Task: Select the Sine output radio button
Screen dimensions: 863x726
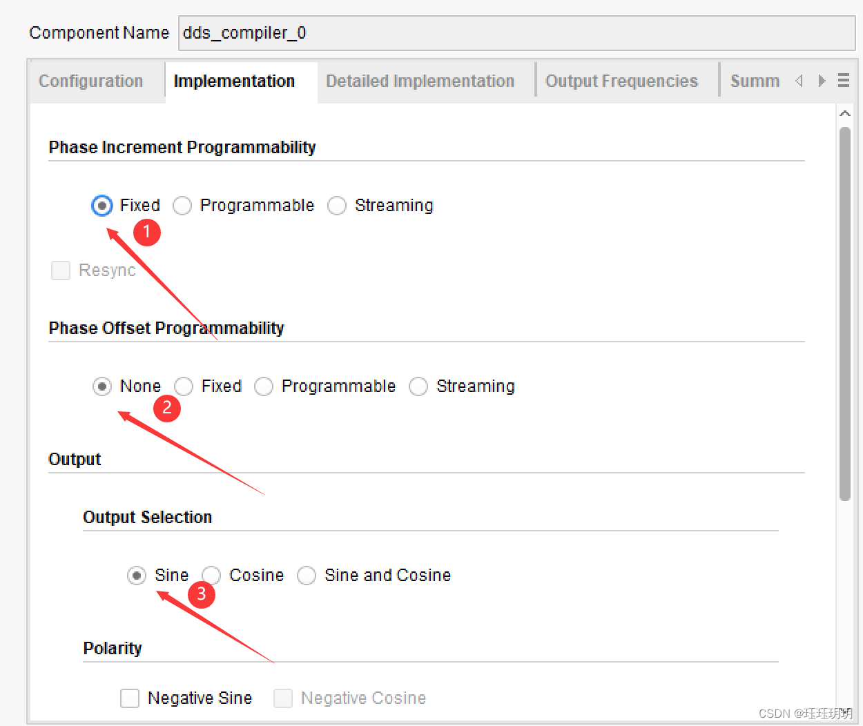Action: 137,576
